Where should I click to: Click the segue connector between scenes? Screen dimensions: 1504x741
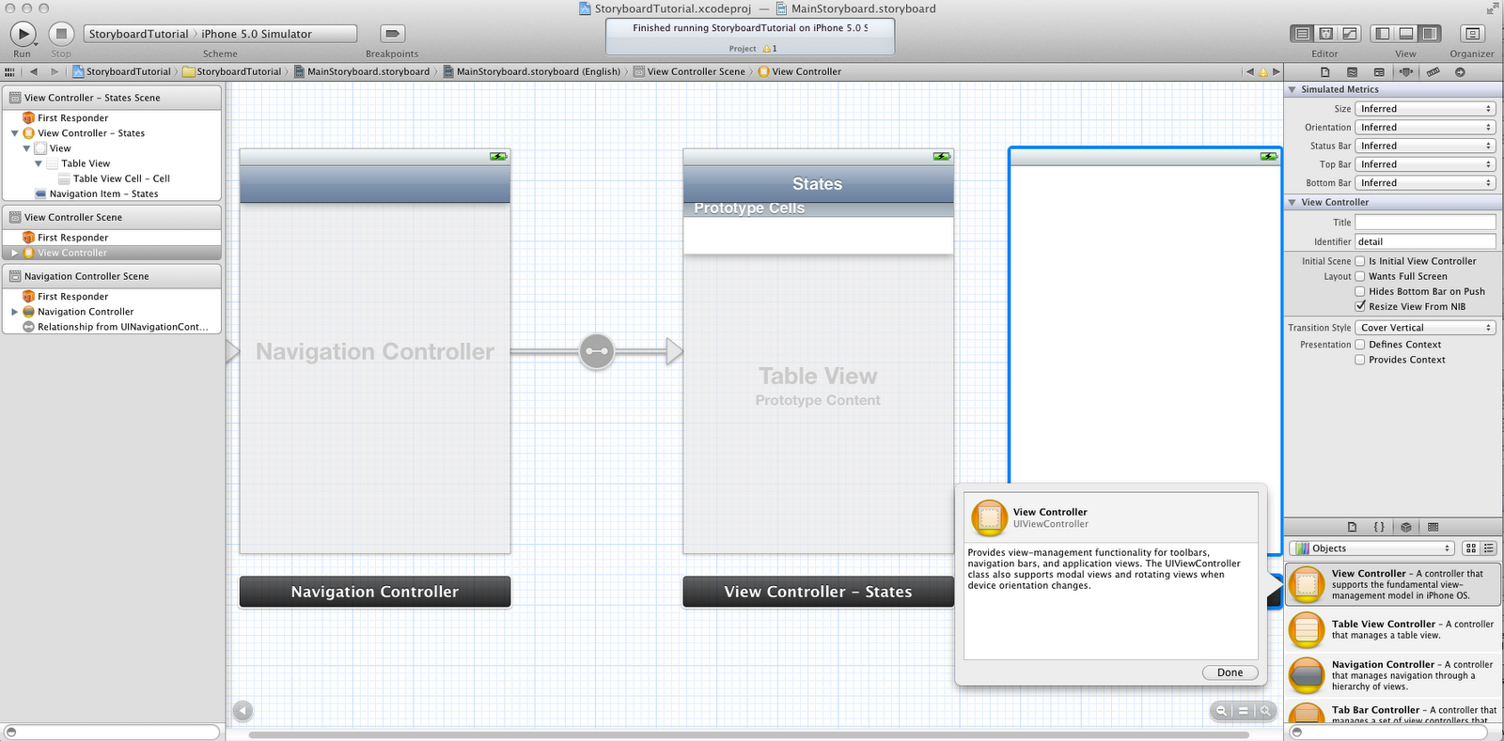click(x=597, y=352)
